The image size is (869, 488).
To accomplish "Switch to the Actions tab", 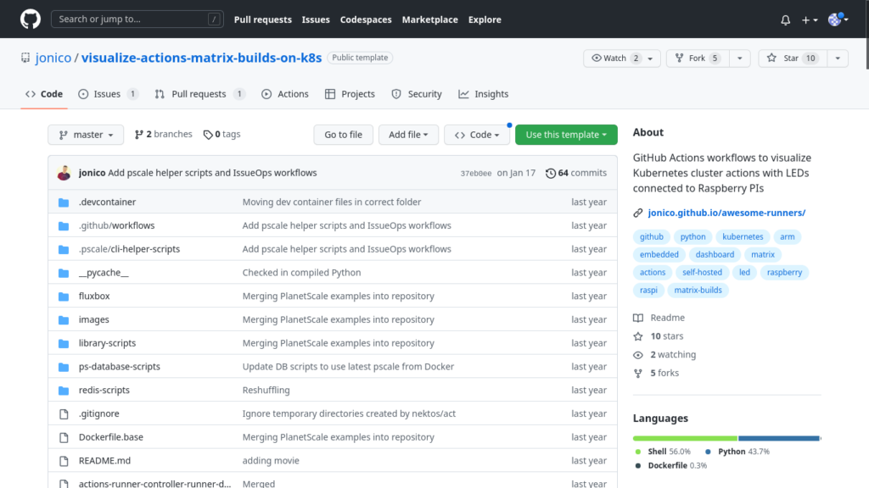I will click(284, 94).
